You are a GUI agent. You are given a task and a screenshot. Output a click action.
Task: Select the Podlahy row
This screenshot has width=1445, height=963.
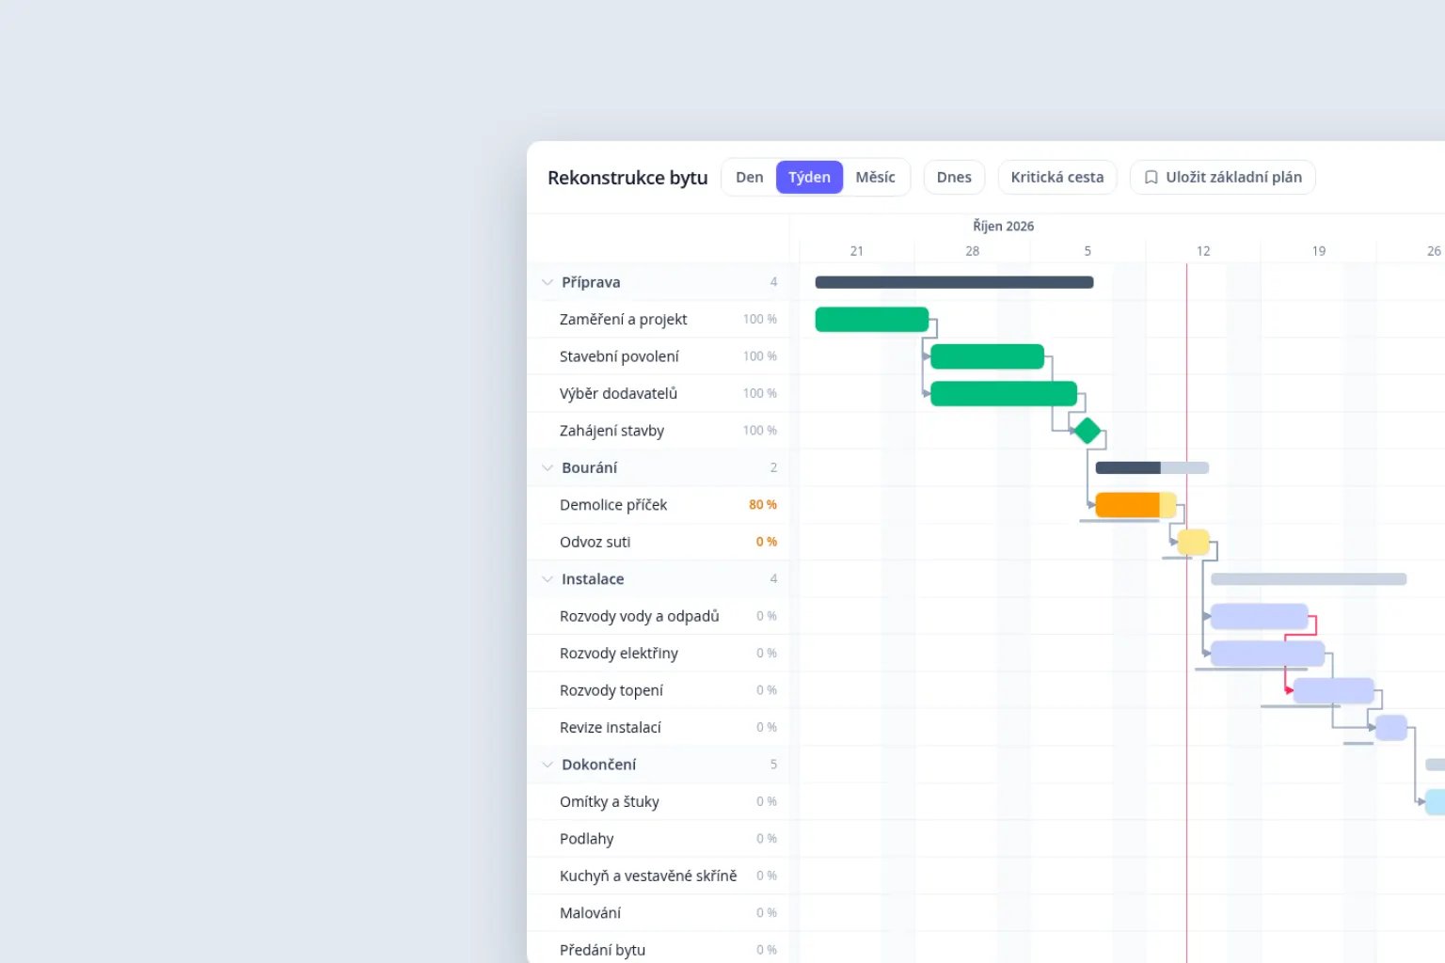pos(659,839)
